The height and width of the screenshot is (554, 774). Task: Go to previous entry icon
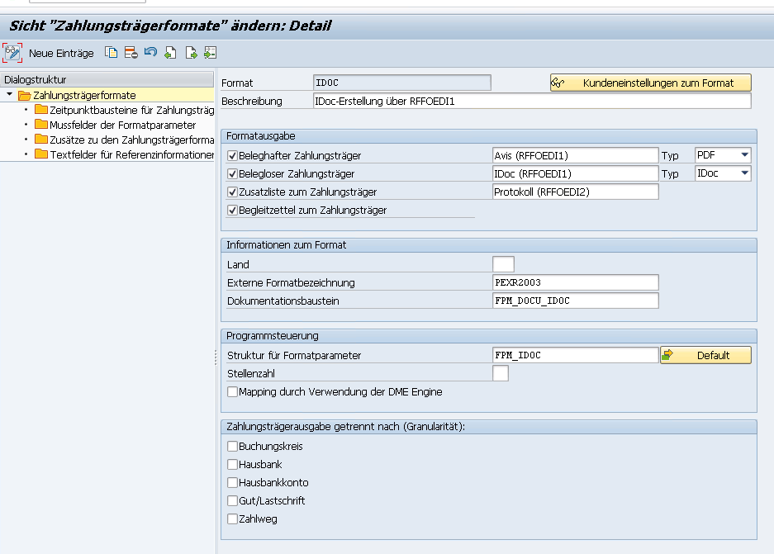coord(170,53)
